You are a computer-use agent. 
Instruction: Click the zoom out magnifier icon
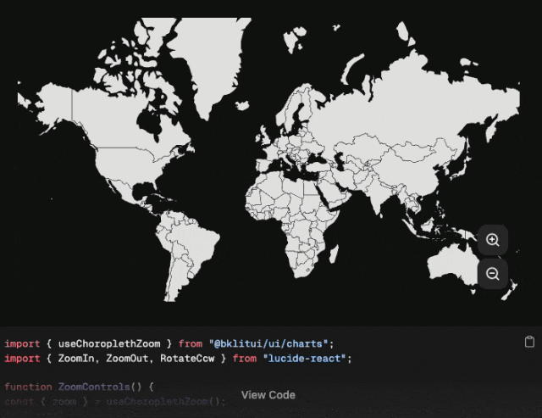tap(493, 273)
